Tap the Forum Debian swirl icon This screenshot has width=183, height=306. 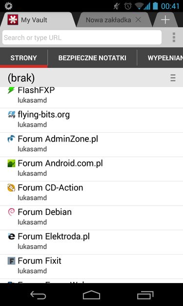pyautogui.click(x=11, y=212)
